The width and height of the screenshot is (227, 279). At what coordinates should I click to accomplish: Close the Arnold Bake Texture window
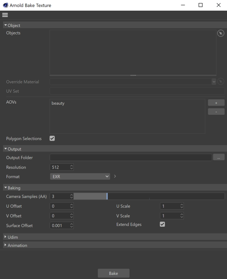coord(218,5)
